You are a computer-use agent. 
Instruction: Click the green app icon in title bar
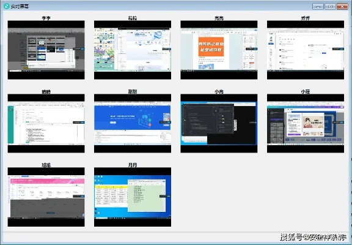pos(6,6)
